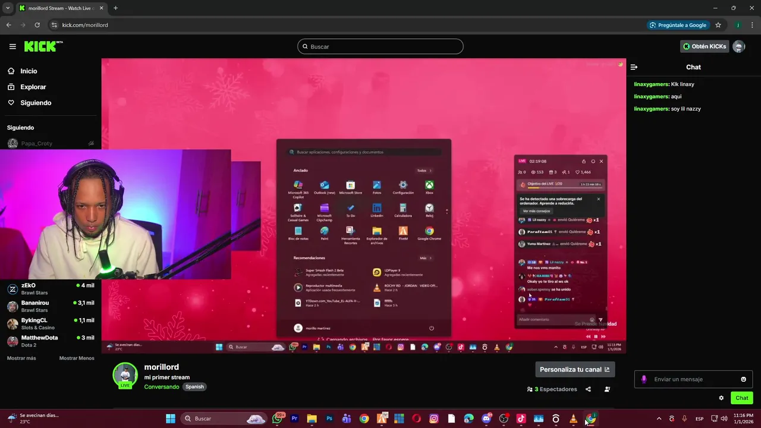This screenshot has height=428, width=761.
Task: Click Personaliza tu canal button
Action: tap(575, 369)
